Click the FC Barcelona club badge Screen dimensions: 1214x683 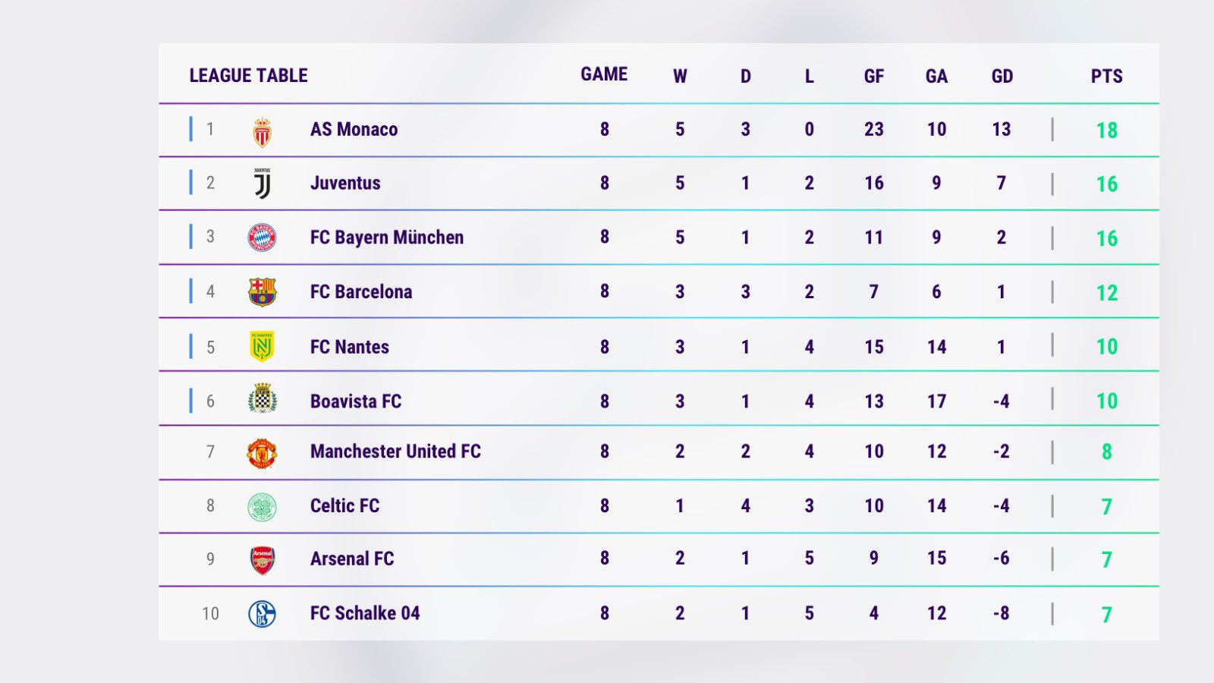[262, 291]
